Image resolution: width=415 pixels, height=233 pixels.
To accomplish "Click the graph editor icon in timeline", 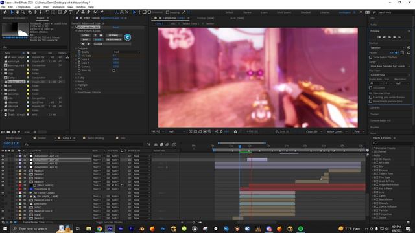I will tap(174, 144).
